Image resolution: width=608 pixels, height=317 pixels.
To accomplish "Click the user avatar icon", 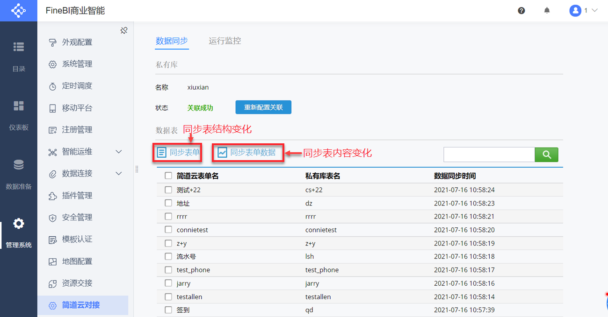I will tap(575, 10).
